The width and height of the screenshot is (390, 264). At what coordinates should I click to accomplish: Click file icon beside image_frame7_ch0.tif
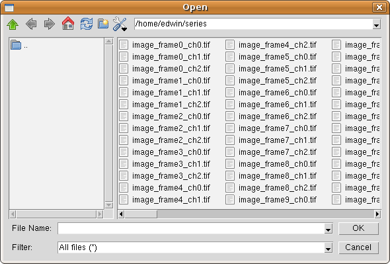tap(230, 128)
